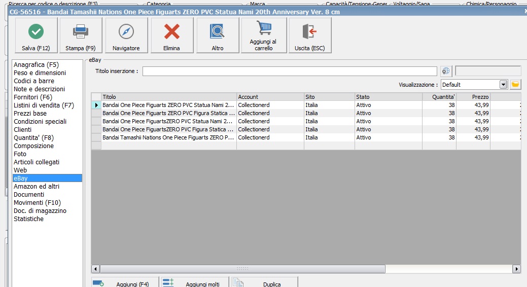This screenshot has height=287, width=527.
Task: Click the globe icon next to Titolo inserzione
Action: 446,71
